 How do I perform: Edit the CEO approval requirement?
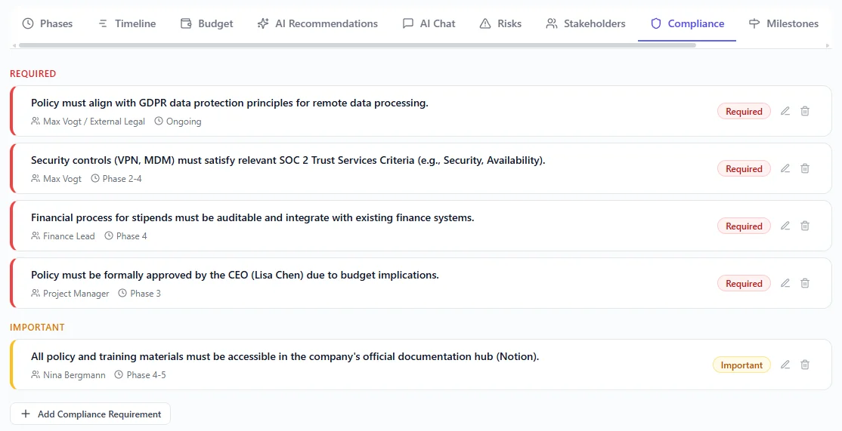pyautogui.click(x=785, y=283)
